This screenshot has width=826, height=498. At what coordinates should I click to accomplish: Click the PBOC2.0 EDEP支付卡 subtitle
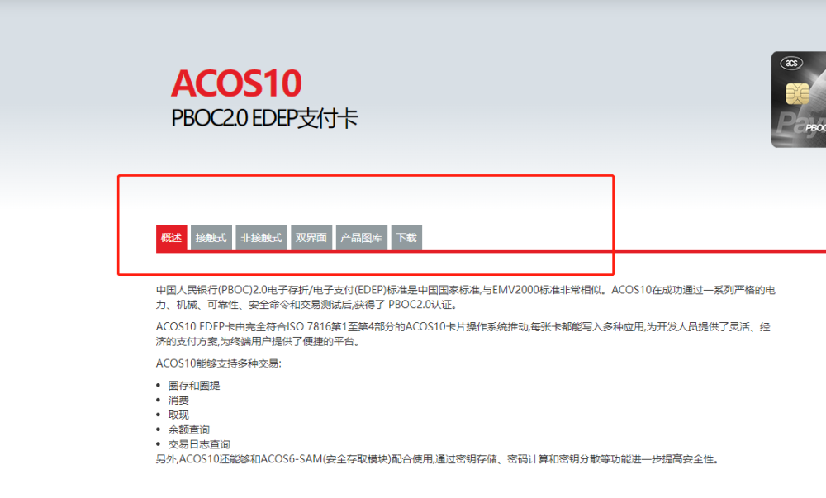pyautogui.click(x=264, y=118)
